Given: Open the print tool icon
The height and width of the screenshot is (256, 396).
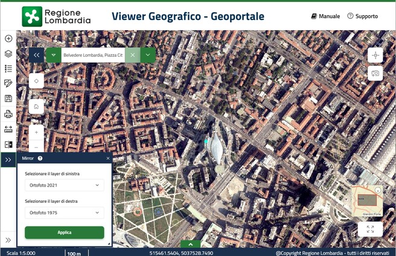Looking at the screenshot, I should click(x=8, y=114).
